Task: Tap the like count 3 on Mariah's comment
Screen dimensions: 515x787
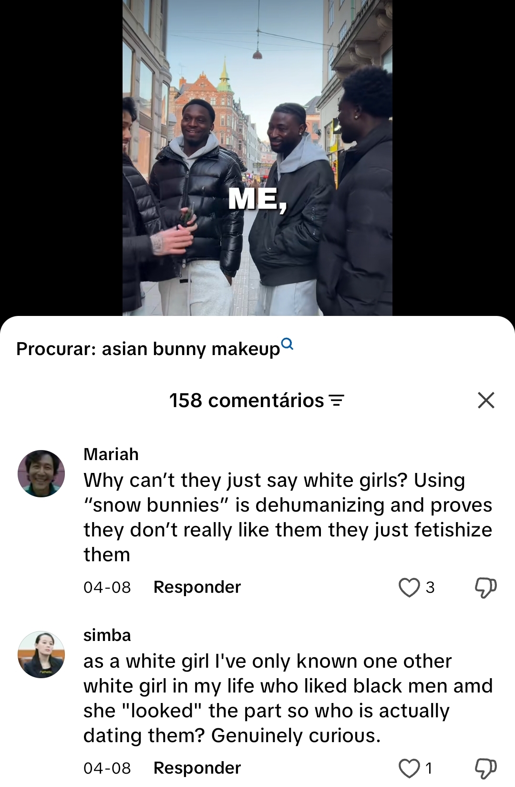Action: point(430,588)
